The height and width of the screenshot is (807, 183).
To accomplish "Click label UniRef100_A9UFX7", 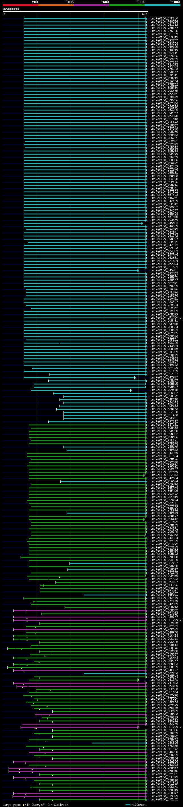I will tap(164, 72).
